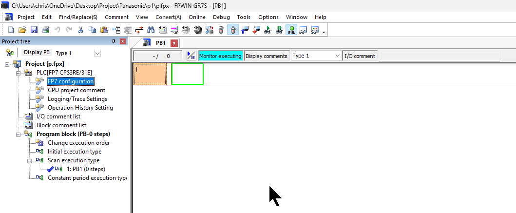
Task: Close the Project tree panel
Action: click(122, 41)
